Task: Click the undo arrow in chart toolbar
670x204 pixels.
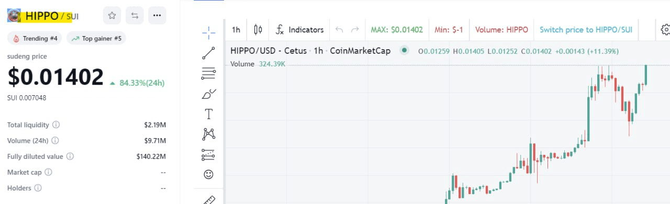Action: click(x=339, y=30)
